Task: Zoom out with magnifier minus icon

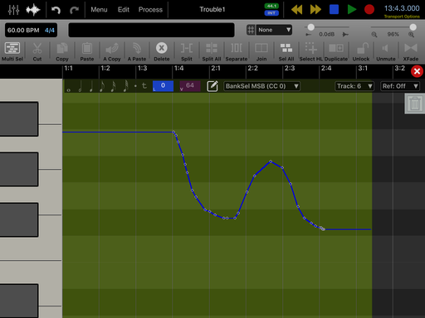Action: point(374,35)
